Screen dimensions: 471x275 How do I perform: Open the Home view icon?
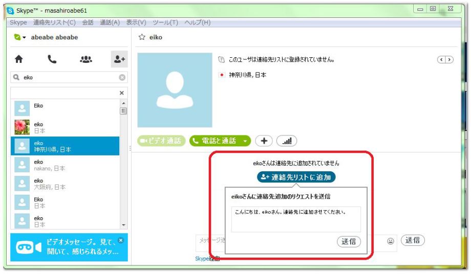coord(18,59)
